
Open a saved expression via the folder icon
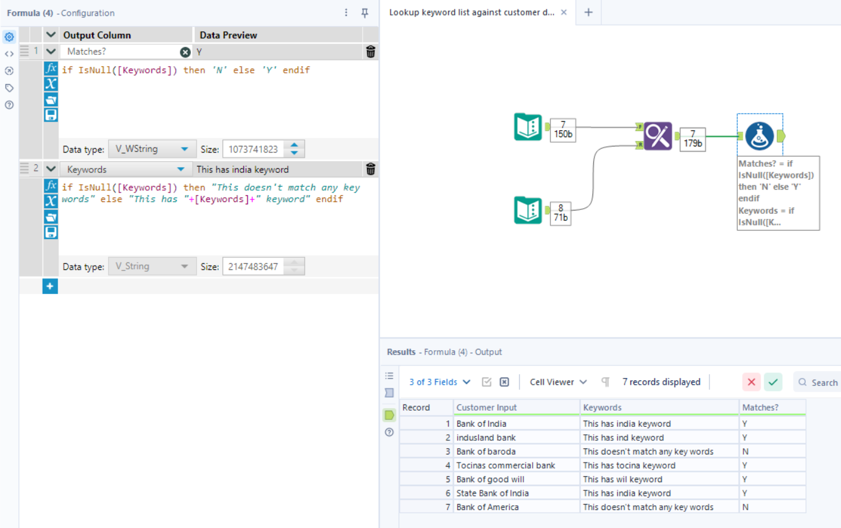coord(50,99)
